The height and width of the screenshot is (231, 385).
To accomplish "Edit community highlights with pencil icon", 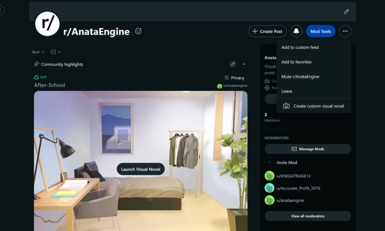I will pos(233,64).
